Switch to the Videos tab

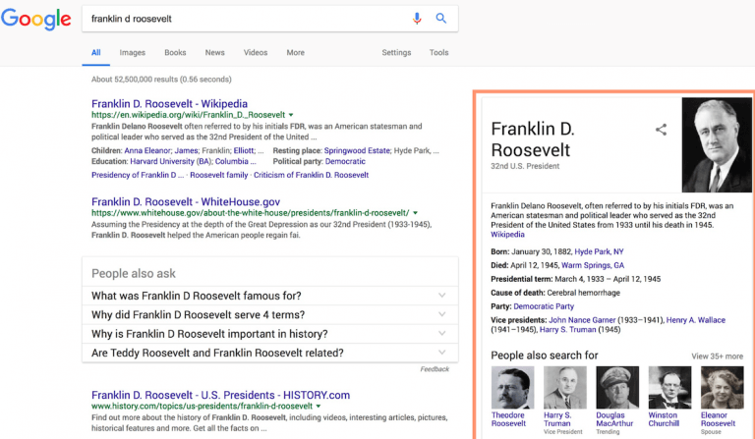256,52
